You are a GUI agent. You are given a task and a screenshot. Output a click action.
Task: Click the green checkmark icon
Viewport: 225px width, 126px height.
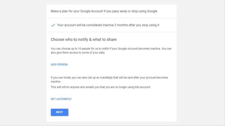tap(53, 25)
